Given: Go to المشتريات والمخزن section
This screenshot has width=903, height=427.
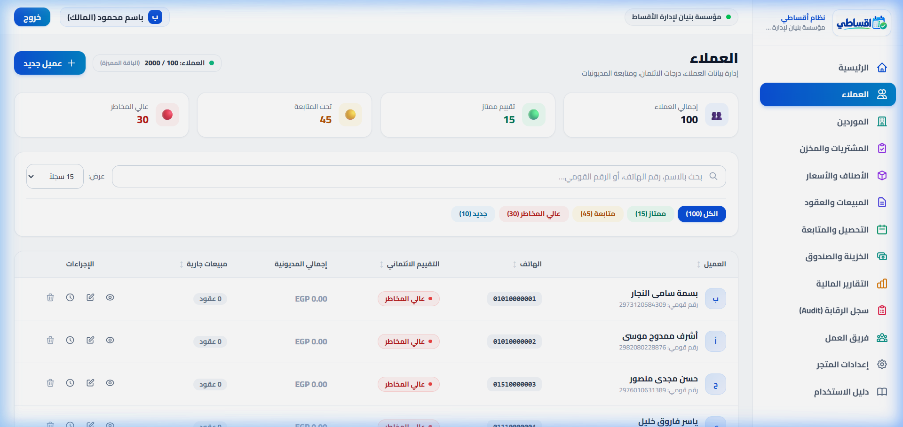Looking at the screenshot, I should pos(828,148).
